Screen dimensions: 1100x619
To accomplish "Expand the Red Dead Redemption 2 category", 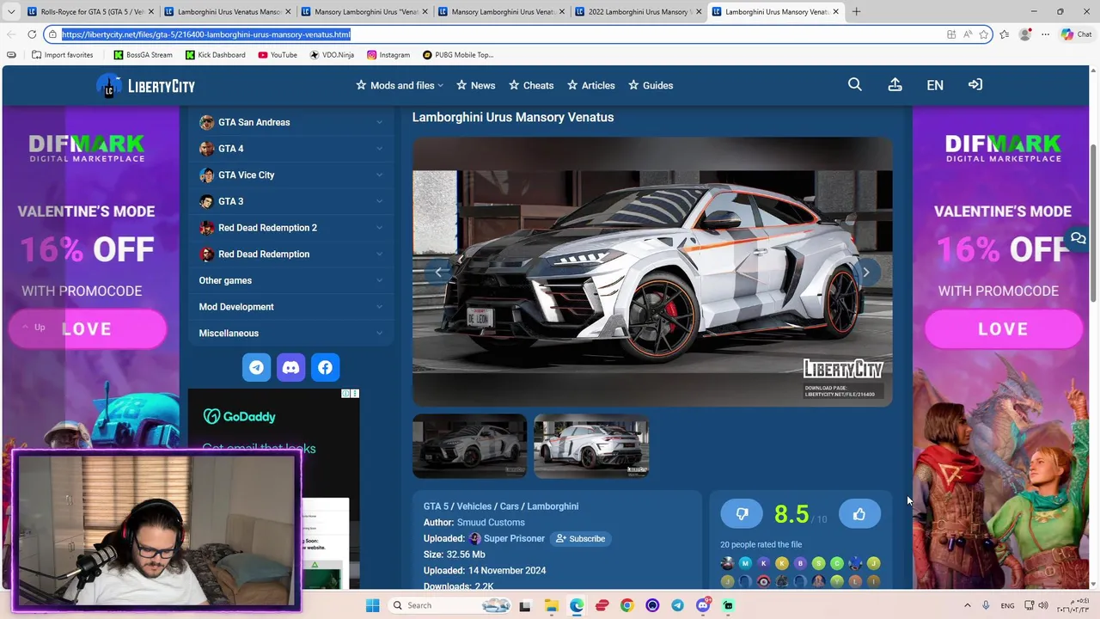I will click(x=291, y=228).
